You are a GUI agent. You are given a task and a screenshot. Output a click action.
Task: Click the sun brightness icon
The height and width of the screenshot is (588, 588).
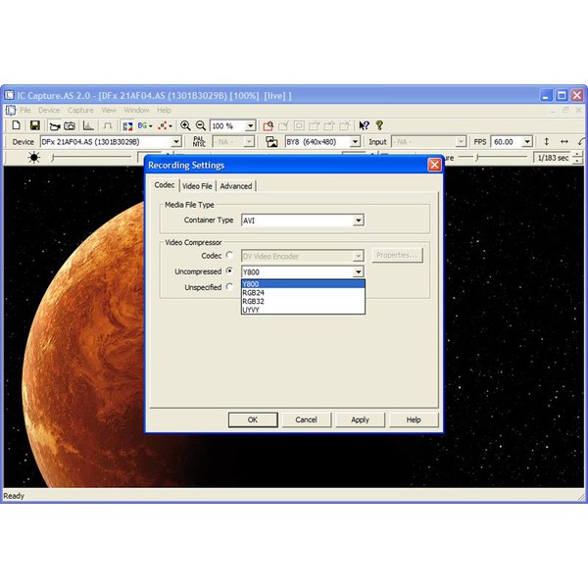[34, 158]
